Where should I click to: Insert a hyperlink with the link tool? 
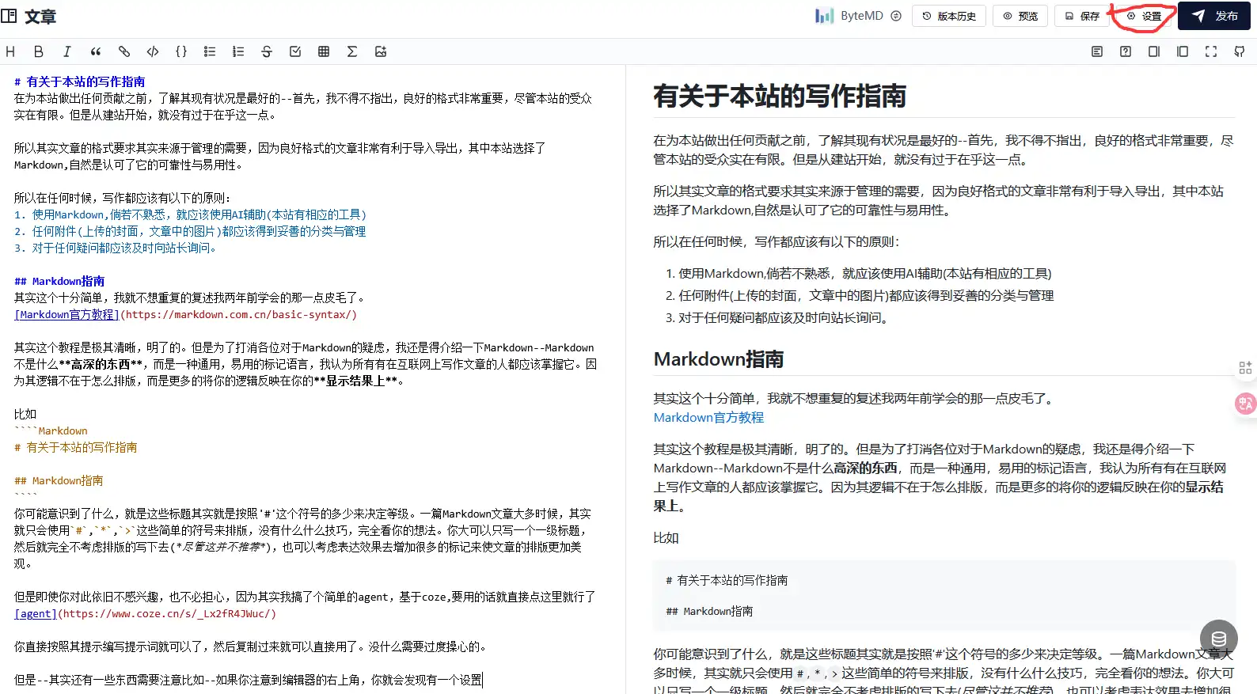coord(124,51)
